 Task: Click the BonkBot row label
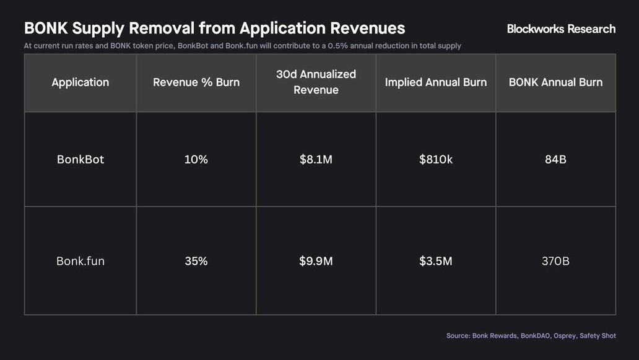[80, 159]
